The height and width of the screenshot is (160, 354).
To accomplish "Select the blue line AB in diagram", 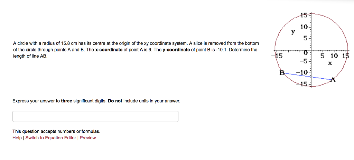I will 308,77.
